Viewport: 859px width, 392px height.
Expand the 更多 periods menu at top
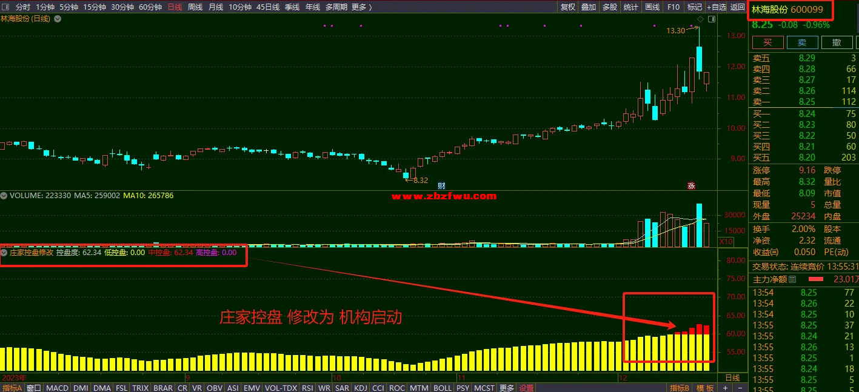click(362, 7)
